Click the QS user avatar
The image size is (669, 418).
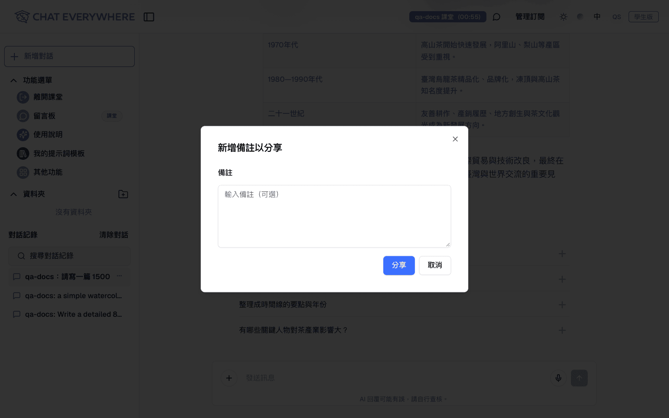[617, 17]
